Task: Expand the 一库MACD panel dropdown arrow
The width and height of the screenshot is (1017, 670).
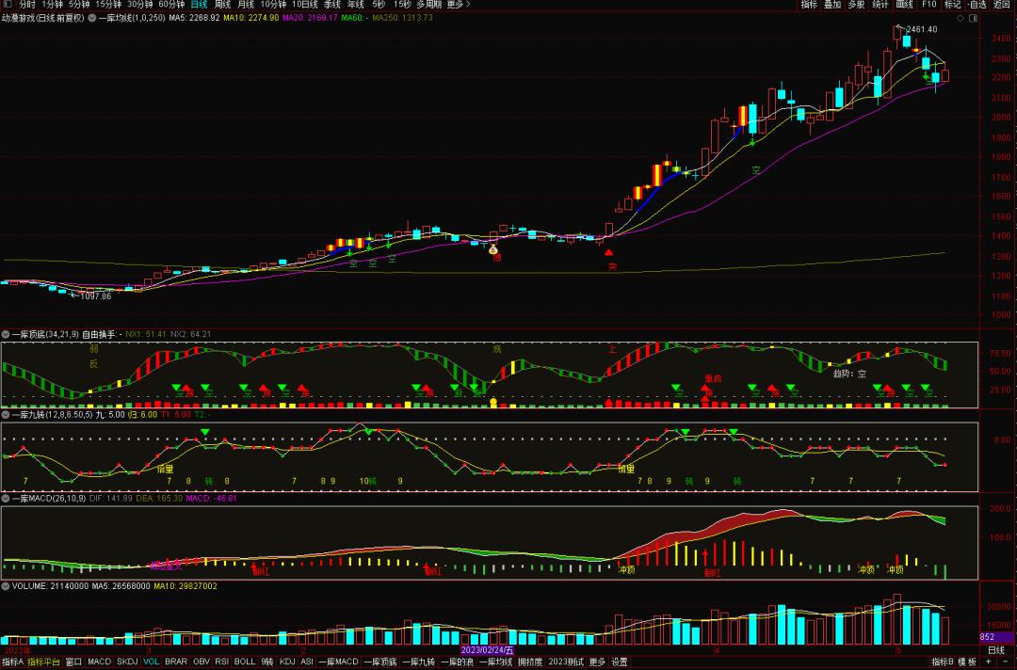Action: tap(6, 499)
